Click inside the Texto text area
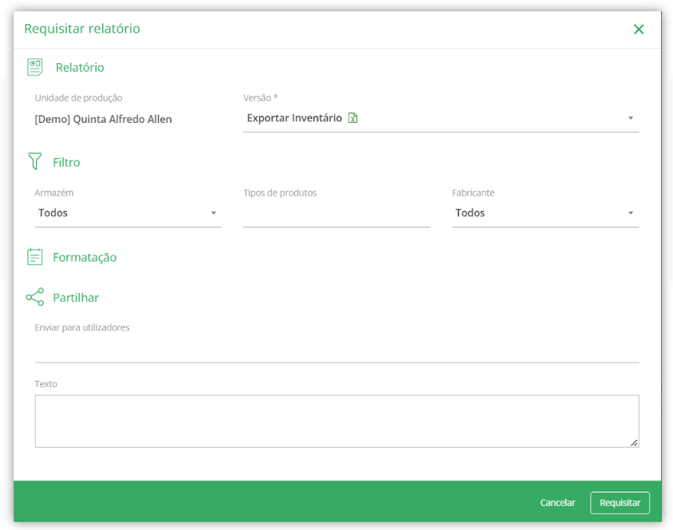 click(x=337, y=421)
